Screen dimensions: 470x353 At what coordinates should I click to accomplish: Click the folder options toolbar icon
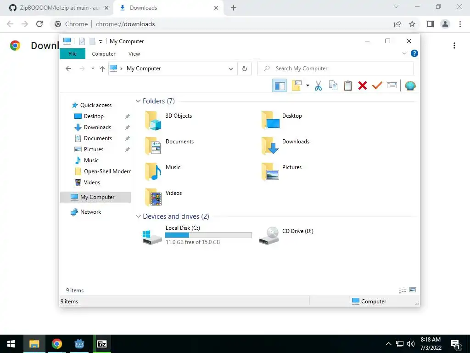pyautogui.click(x=297, y=86)
